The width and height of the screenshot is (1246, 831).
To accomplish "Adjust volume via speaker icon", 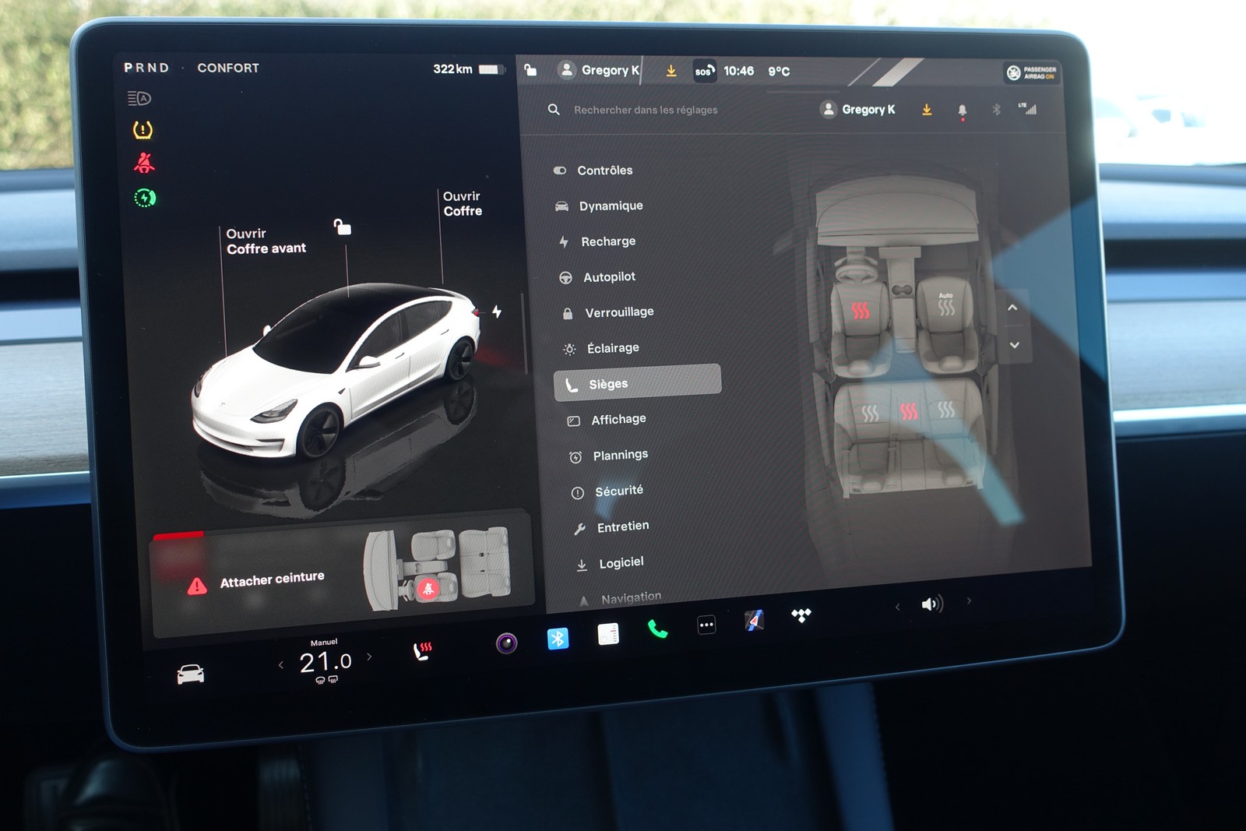I will [x=931, y=604].
